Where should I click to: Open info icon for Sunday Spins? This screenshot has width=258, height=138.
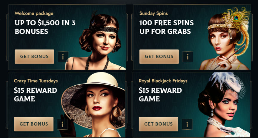[x=188, y=57]
